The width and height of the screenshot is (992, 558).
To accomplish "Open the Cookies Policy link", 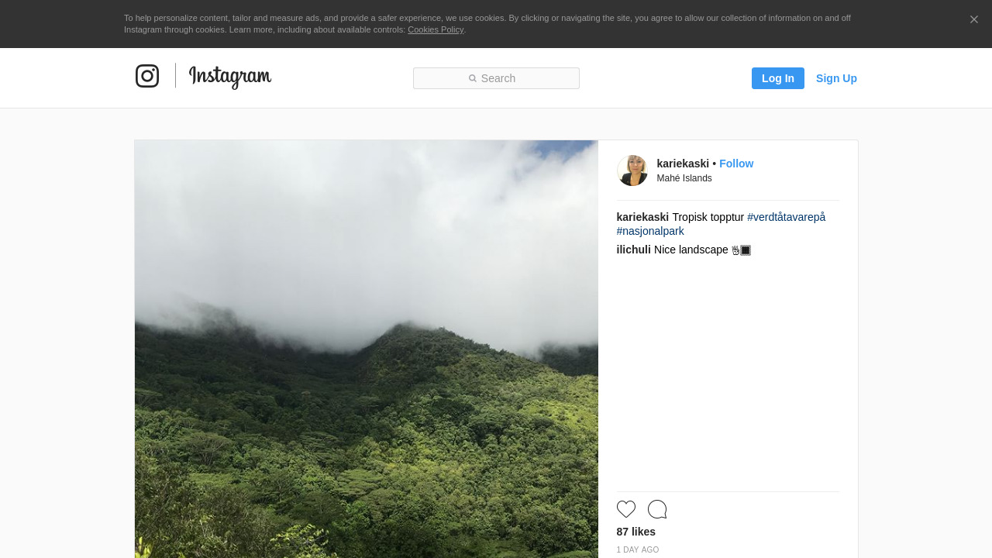I will pos(436,29).
